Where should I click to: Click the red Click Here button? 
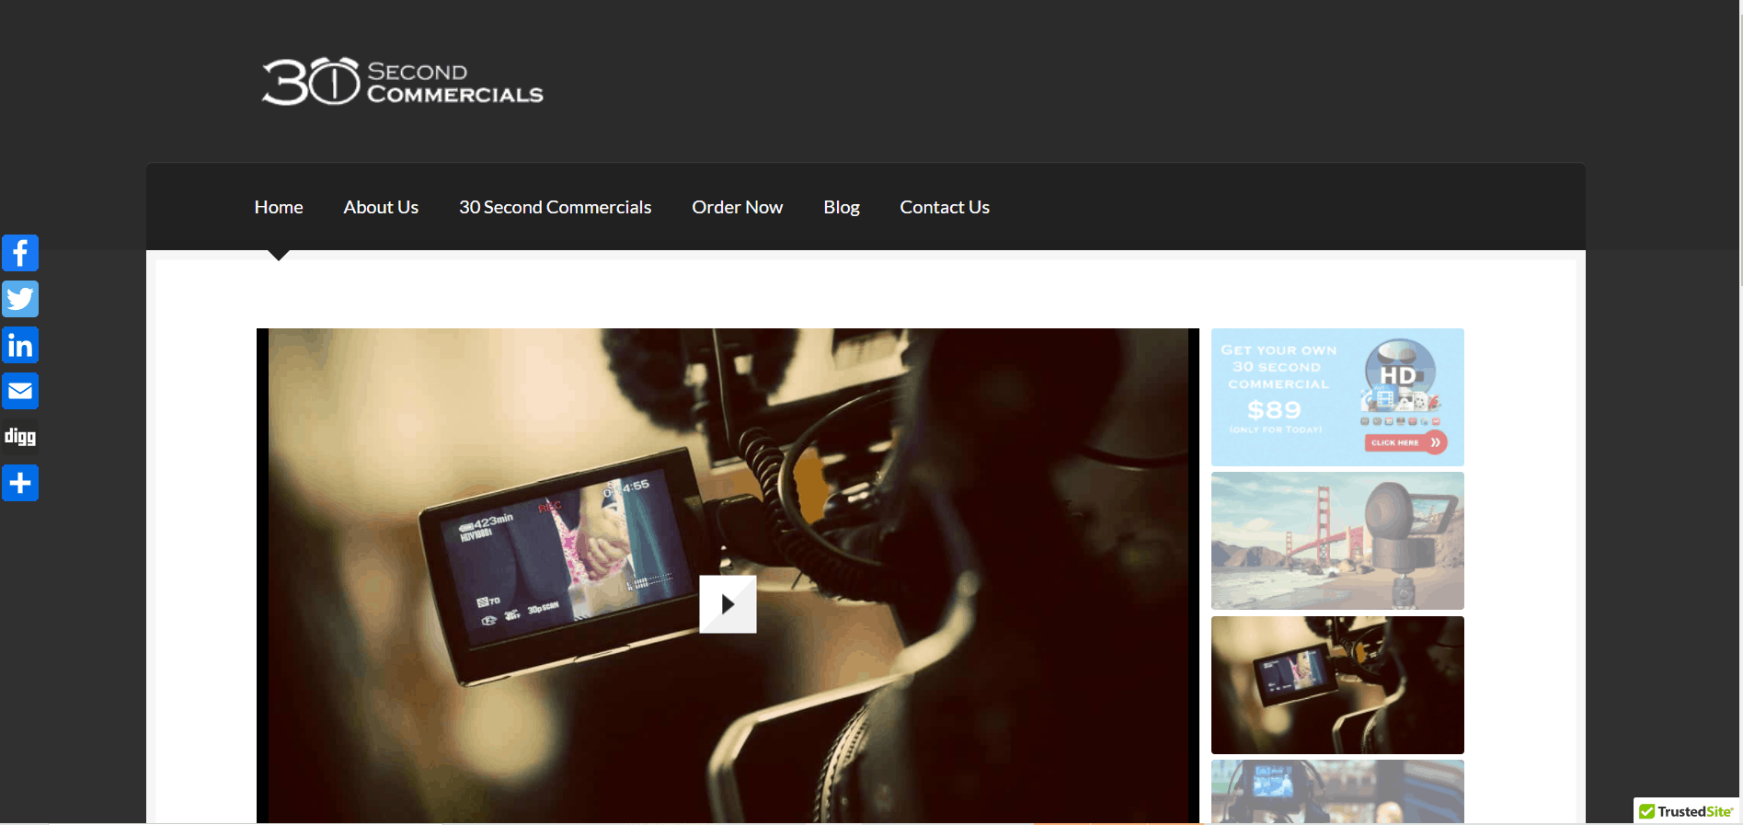[x=1405, y=442]
